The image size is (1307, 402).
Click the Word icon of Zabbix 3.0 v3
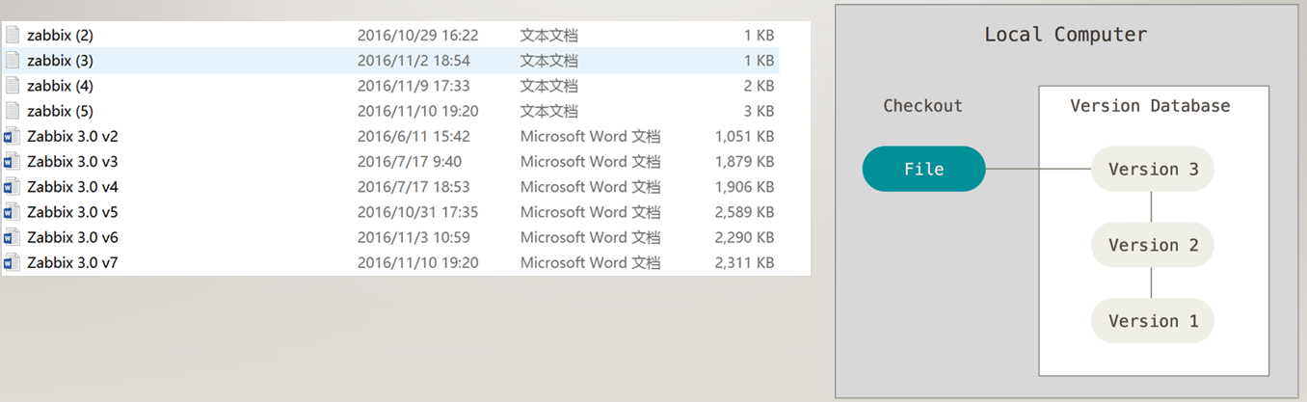12,161
